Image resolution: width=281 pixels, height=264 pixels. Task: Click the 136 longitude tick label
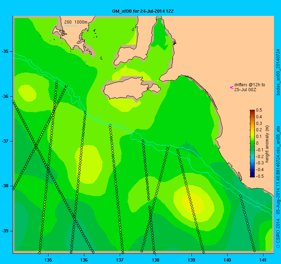pyautogui.click(x=84, y=260)
